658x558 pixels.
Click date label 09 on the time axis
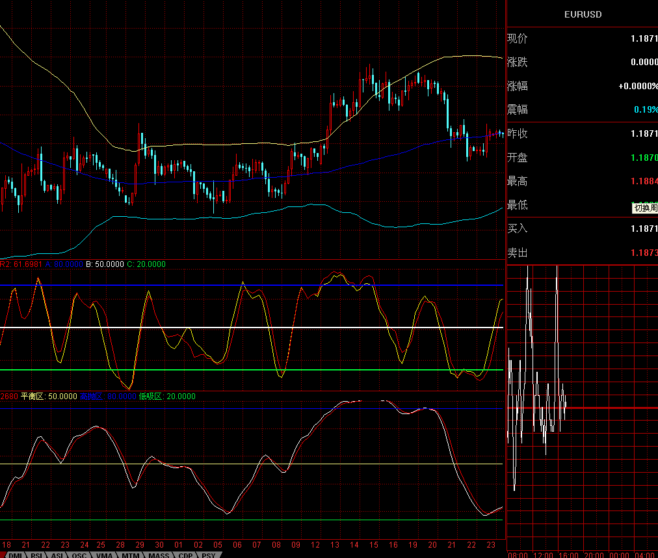coord(296,545)
